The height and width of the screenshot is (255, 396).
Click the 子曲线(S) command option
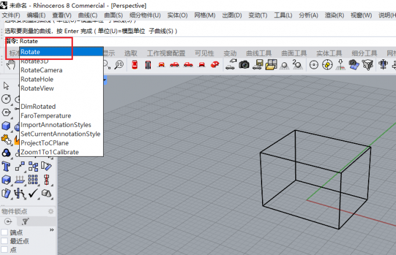(161, 31)
